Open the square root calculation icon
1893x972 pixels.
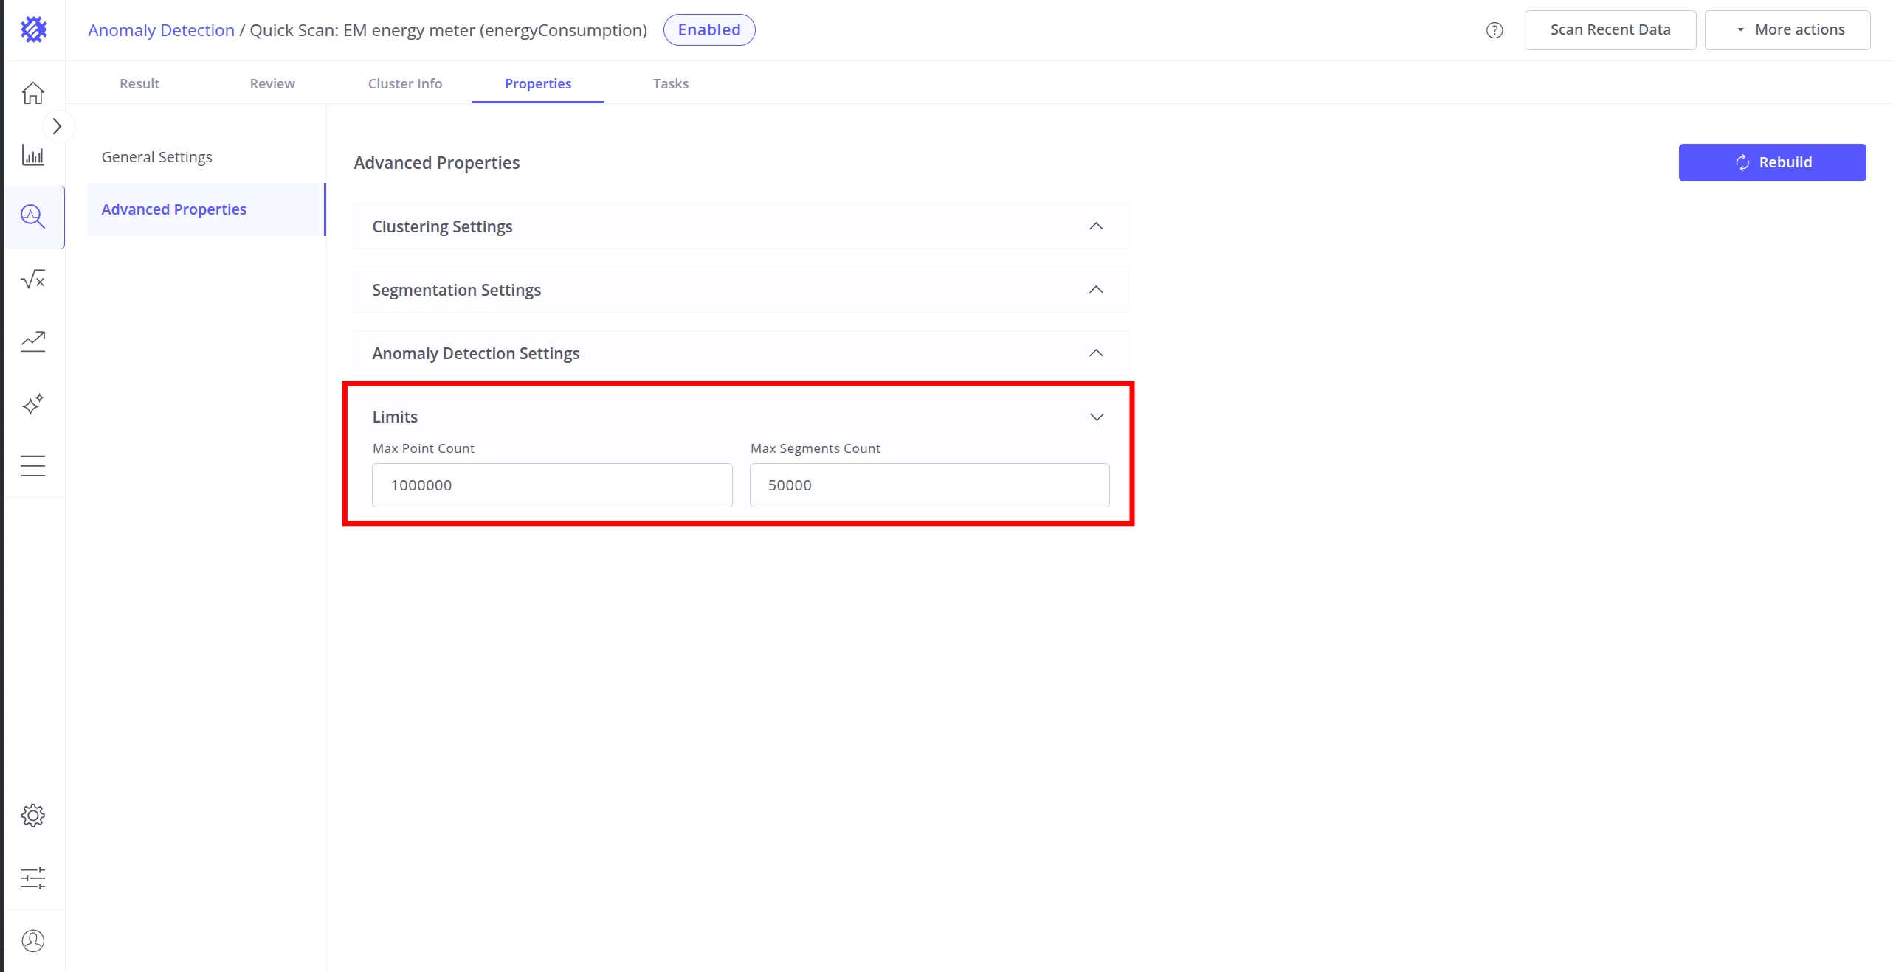[x=33, y=280]
